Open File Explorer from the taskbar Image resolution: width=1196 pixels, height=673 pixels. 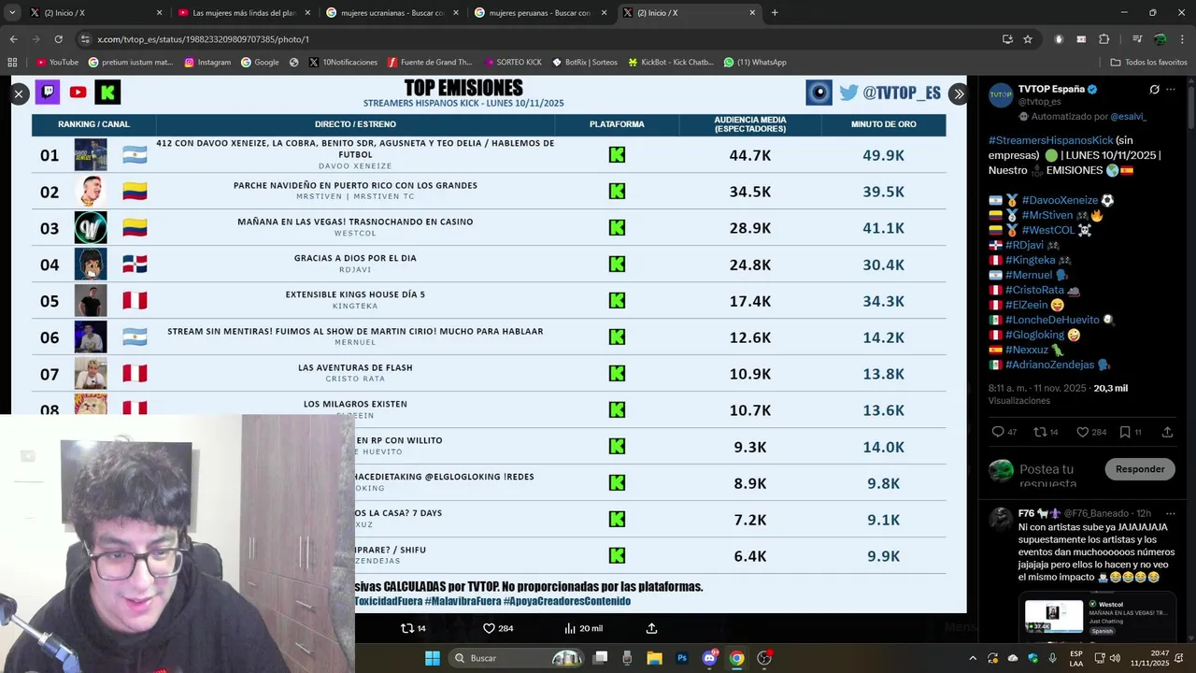point(654,658)
